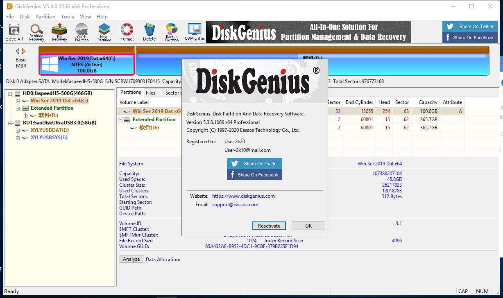Click the Delete partition toolbar icon
This screenshot has width=503, height=298.
150,32
